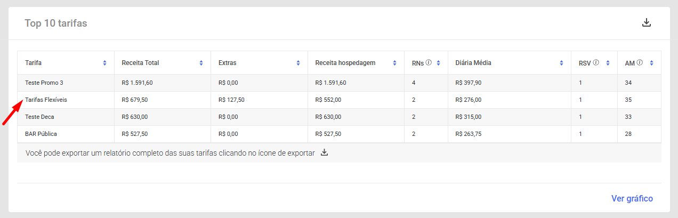The image size is (678, 218).
Task: Click the export icon beside the hint text
Action: point(324,153)
